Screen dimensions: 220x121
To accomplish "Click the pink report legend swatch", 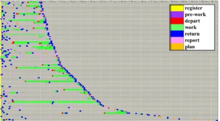I will click(x=177, y=40).
